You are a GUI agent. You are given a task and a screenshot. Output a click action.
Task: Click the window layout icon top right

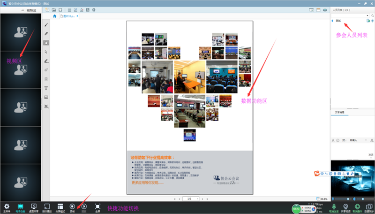click(318, 10)
